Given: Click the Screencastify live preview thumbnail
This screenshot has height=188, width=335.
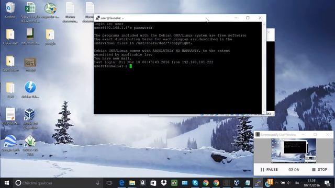Looking at the screenshot, I should [x=294, y=151].
